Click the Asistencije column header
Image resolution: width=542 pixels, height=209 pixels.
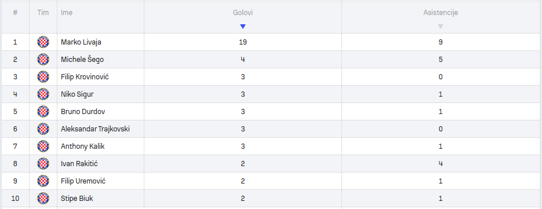click(441, 13)
